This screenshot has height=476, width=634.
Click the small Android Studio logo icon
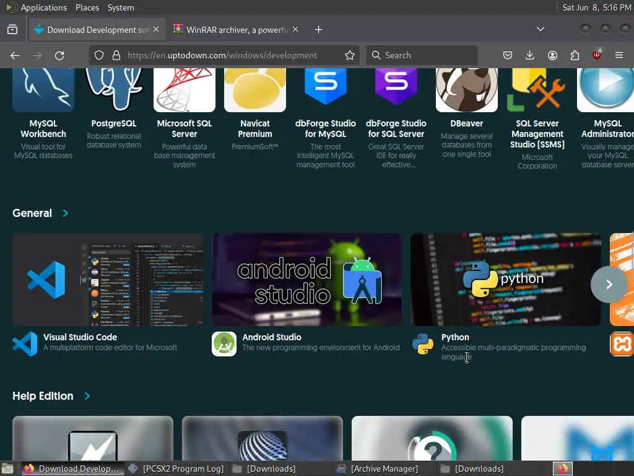coord(224,343)
